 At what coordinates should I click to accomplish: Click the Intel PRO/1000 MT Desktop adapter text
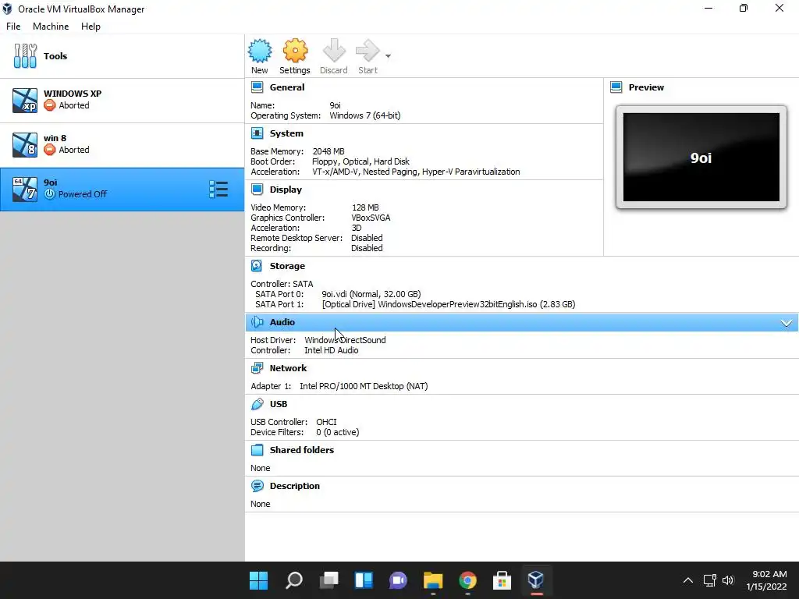pyautogui.click(x=364, y=386)
